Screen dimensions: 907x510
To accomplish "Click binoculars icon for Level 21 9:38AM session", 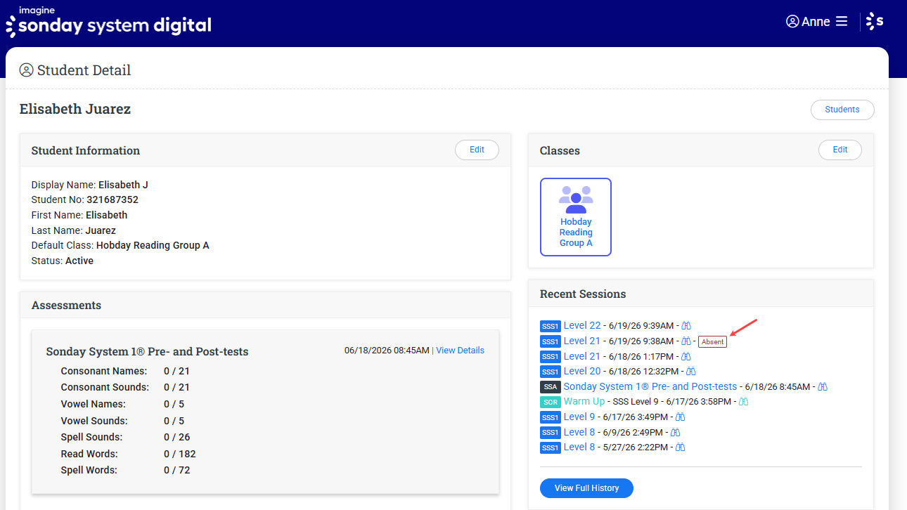I will (x=686, y=341).
